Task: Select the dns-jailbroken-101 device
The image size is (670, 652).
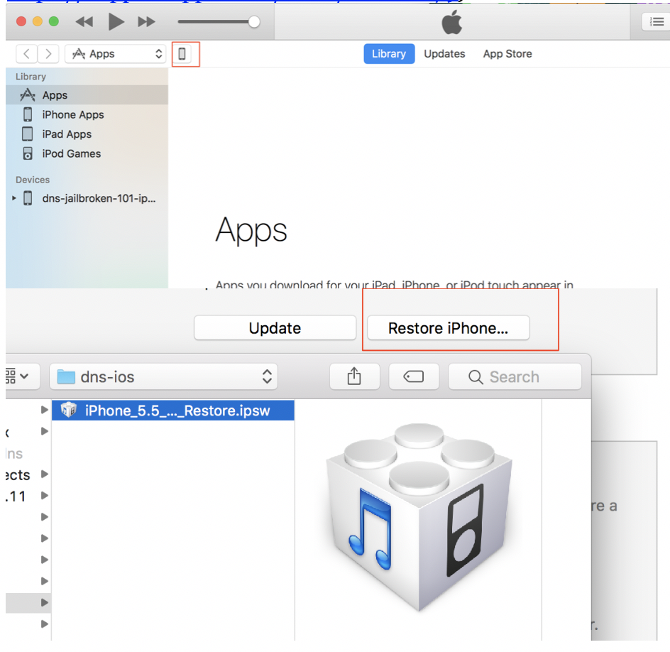Action: click(87, 198)
